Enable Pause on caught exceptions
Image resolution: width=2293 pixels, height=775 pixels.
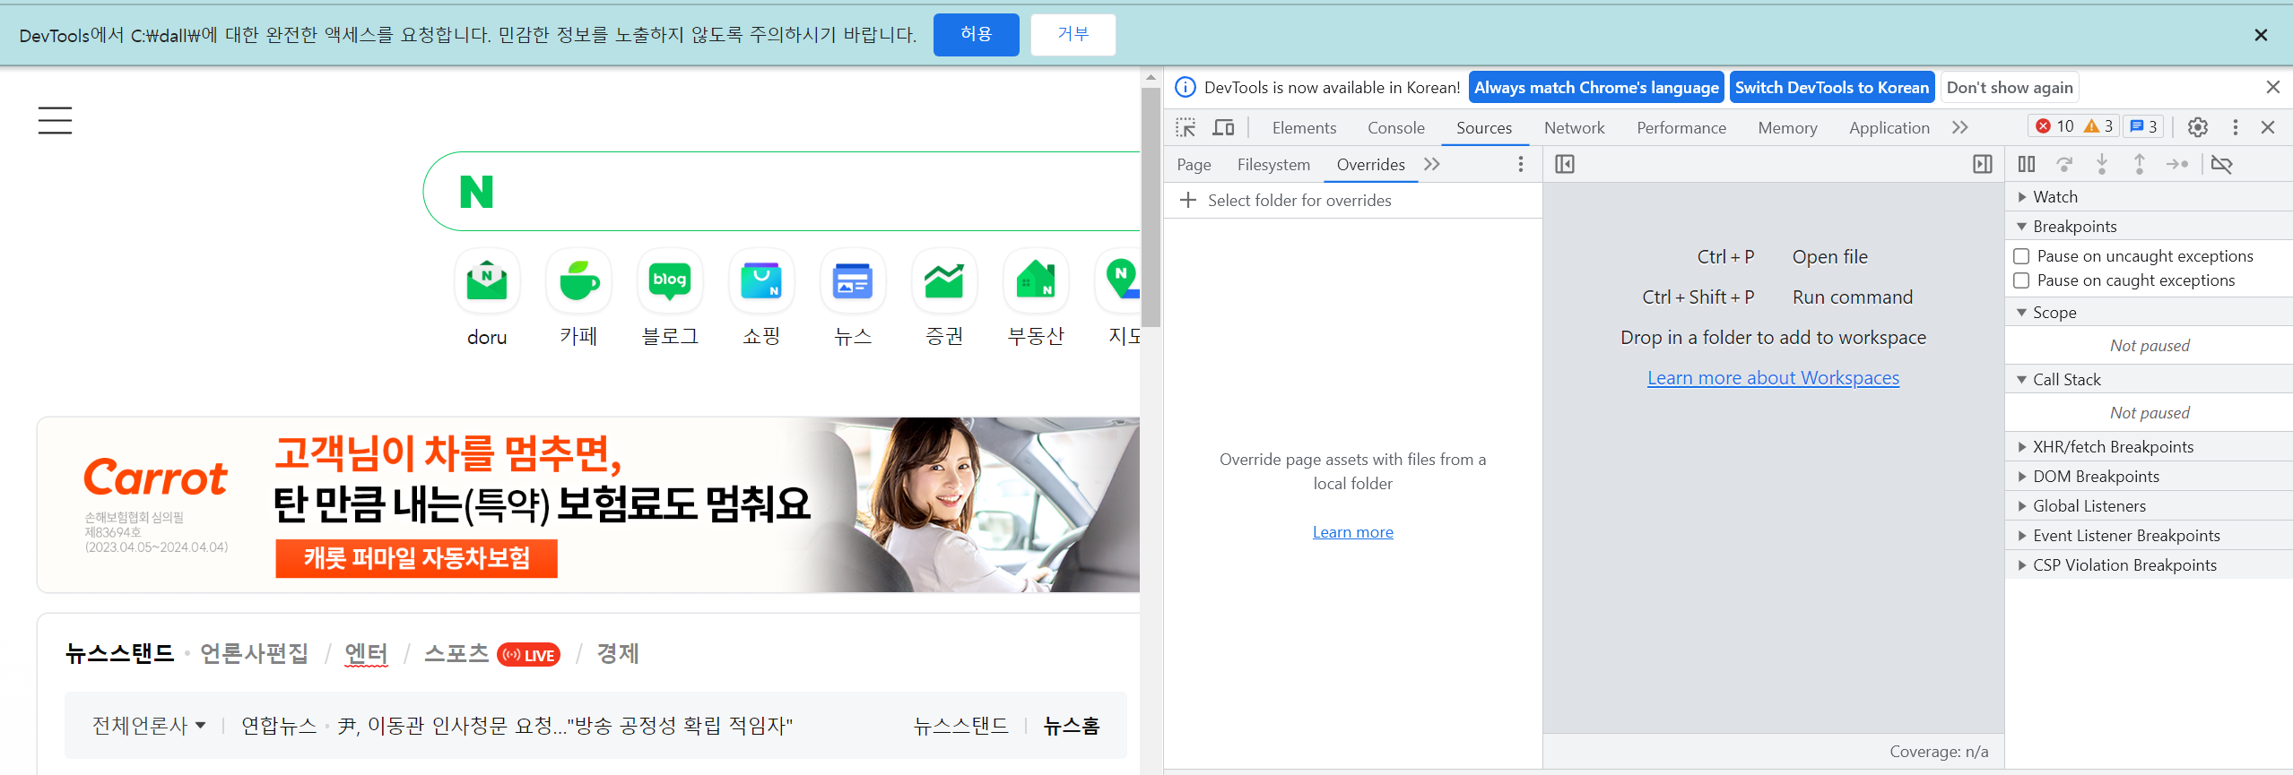(x=2021, y=280)
